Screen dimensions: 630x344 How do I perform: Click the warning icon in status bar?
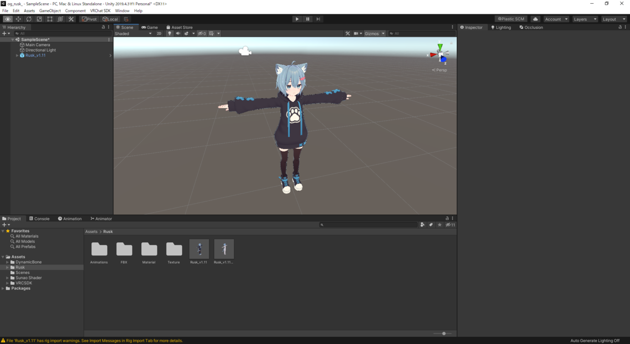point(4,340)
